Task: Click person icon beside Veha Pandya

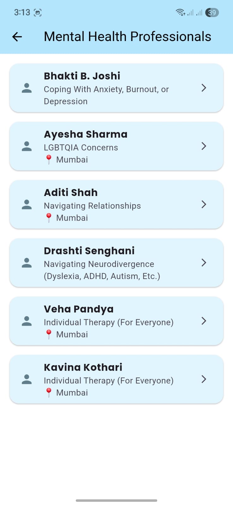Action: [x=27, y=321]
